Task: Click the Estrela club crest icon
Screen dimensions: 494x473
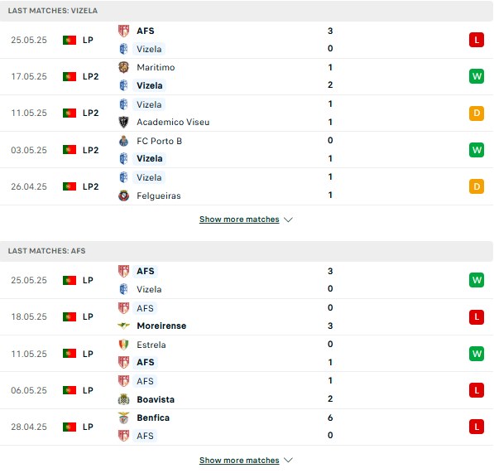Action: pyautogui.click(x=123, y=345)
